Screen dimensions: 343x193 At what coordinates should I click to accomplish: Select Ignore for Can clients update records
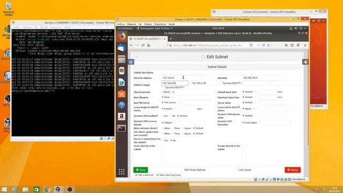pyautogui.click(x=183, y=133)
